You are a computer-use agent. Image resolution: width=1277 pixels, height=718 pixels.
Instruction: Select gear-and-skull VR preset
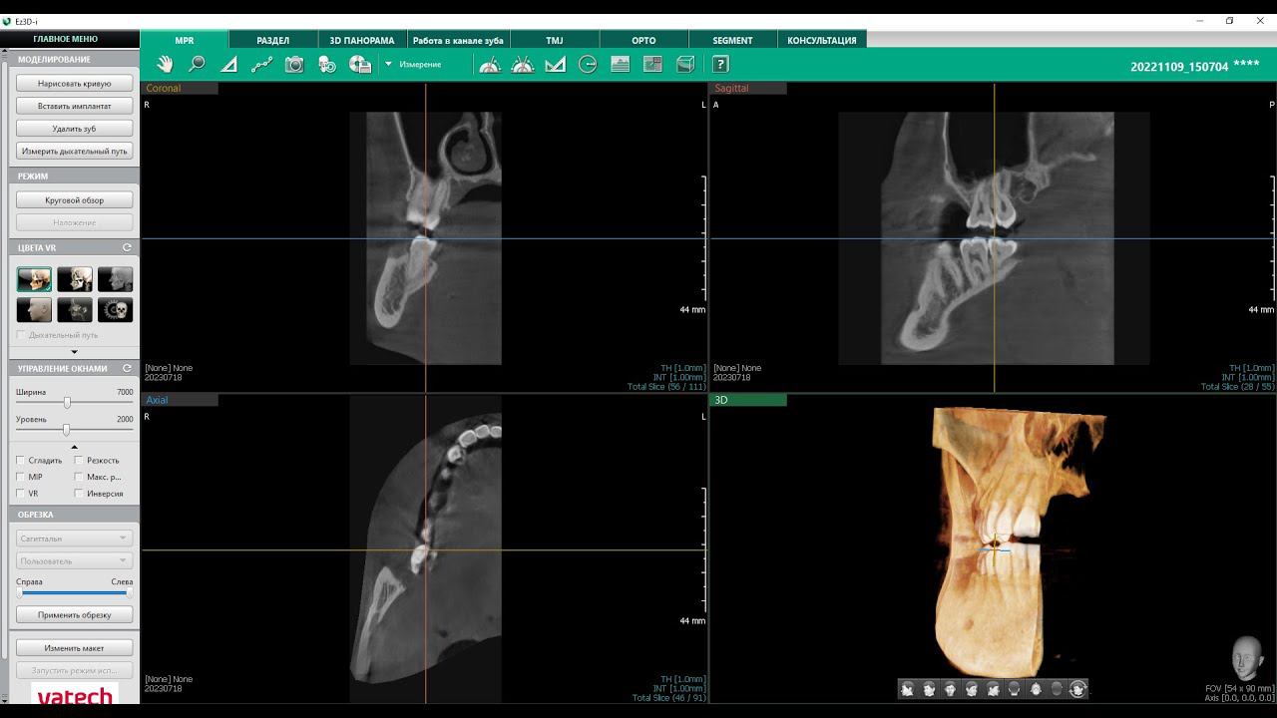115,310
